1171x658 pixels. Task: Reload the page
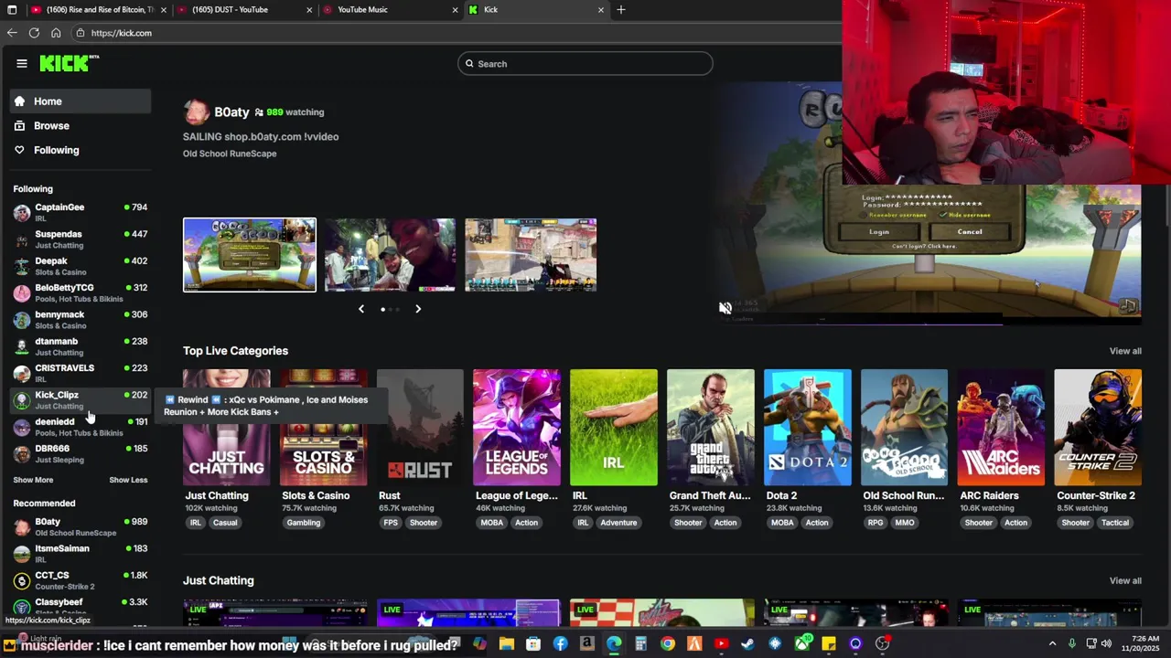[x=34, y=33]
